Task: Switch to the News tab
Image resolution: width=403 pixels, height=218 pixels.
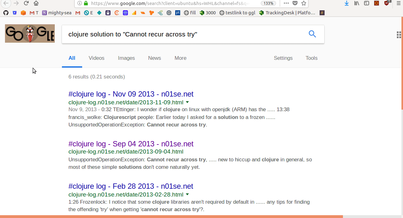Action: pos(155,58)
